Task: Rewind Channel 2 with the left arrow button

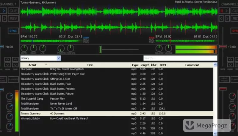Action: (221, 18)
